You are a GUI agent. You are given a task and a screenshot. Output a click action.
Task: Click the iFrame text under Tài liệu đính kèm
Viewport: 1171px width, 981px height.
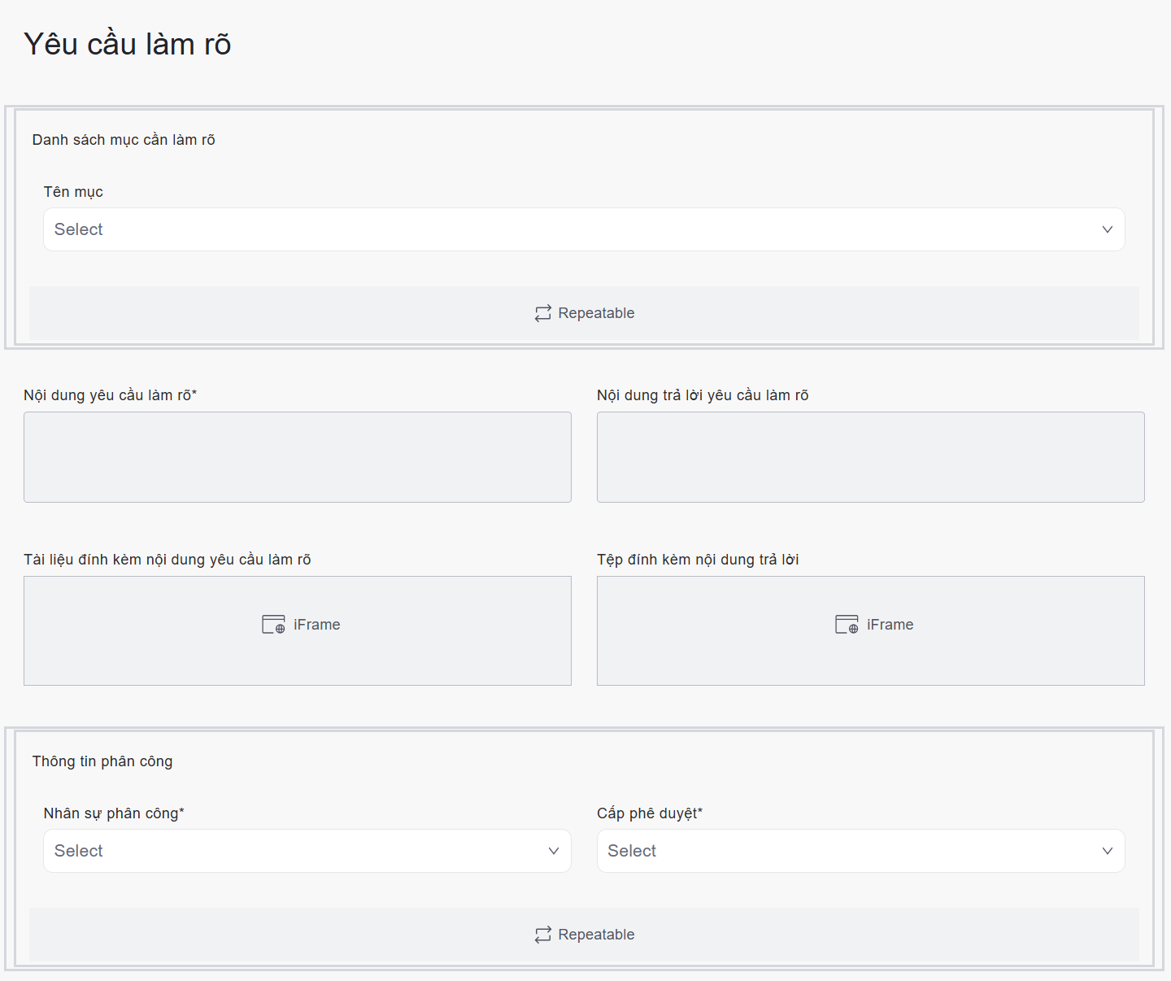(317, 625)
